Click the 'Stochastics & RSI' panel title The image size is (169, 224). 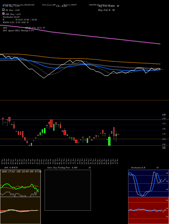[x=145, y=168]
